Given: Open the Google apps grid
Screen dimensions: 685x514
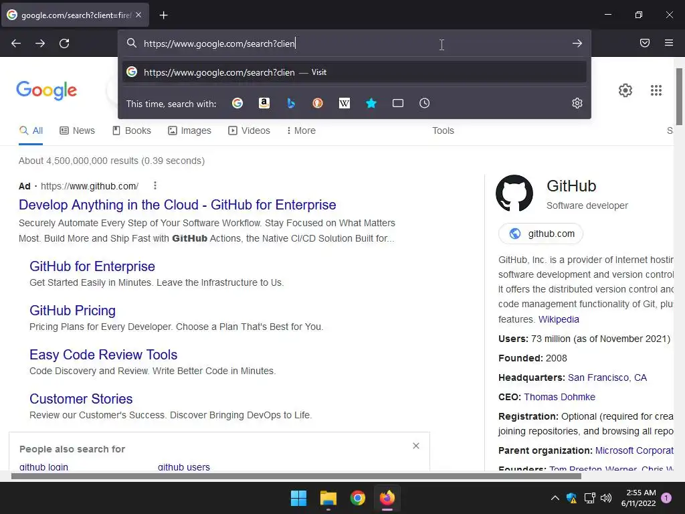Looking at the screenshot, I should tap(656, 90).
